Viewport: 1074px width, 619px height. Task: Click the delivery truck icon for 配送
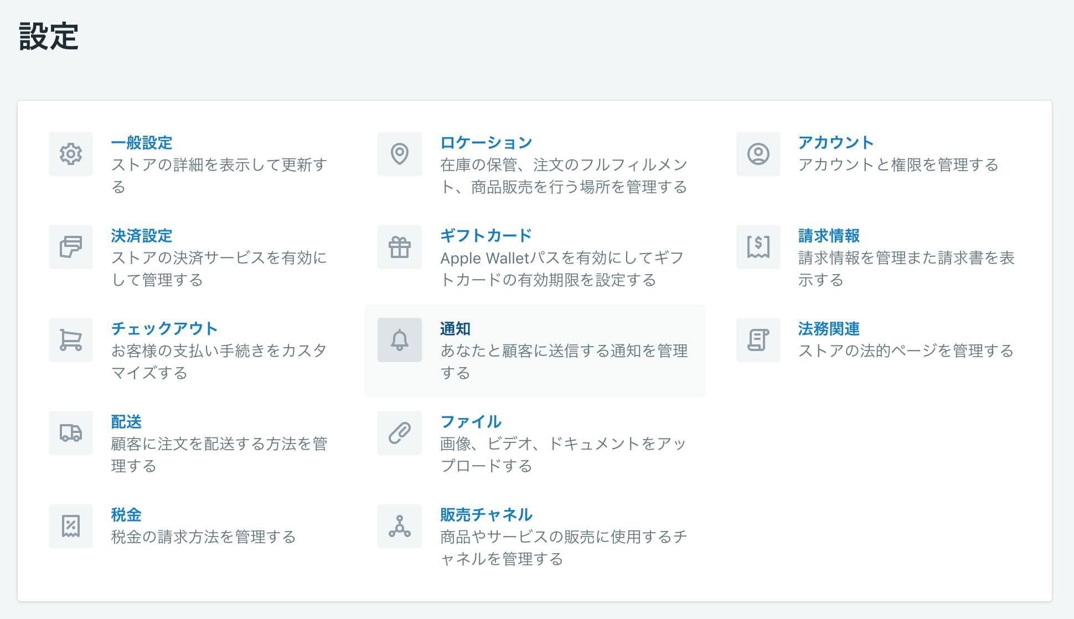coord(70,433)
